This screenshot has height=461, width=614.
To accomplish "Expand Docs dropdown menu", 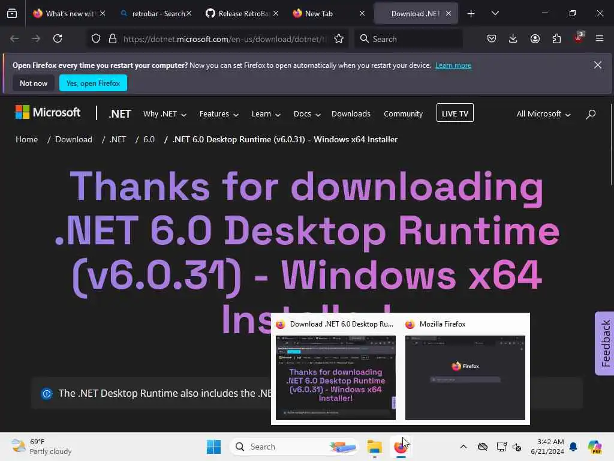I will tap(307, 114).
